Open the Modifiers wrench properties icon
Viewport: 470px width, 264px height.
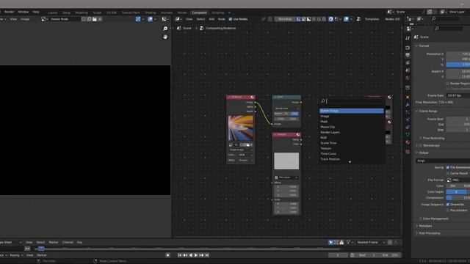pos(408,105)
